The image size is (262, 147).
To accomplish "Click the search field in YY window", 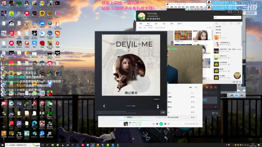I will (227, 17).
